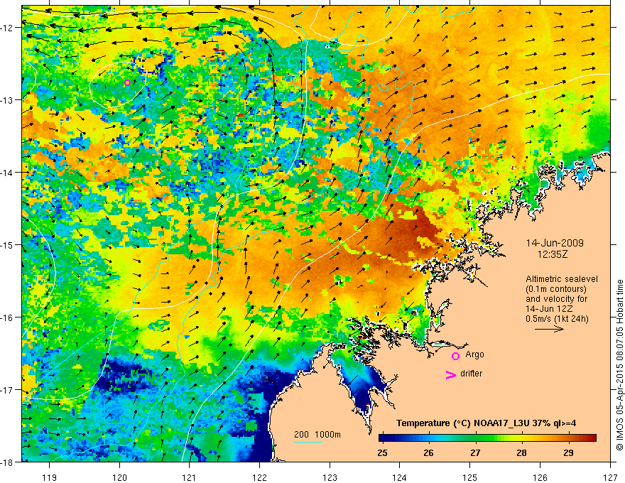Click the Temperature NOAA17_L3U title text
The image size is (625, 483).
pyautogui.click(x=486, y=423)
